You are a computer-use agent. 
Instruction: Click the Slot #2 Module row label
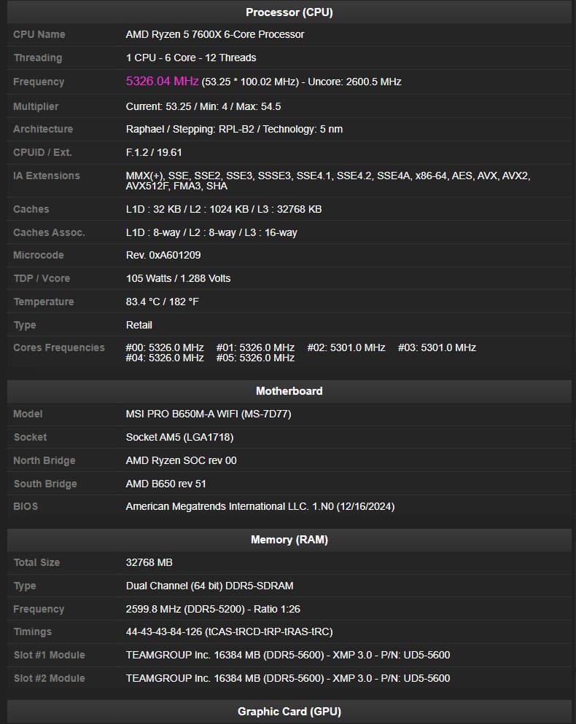pos(50,679)
